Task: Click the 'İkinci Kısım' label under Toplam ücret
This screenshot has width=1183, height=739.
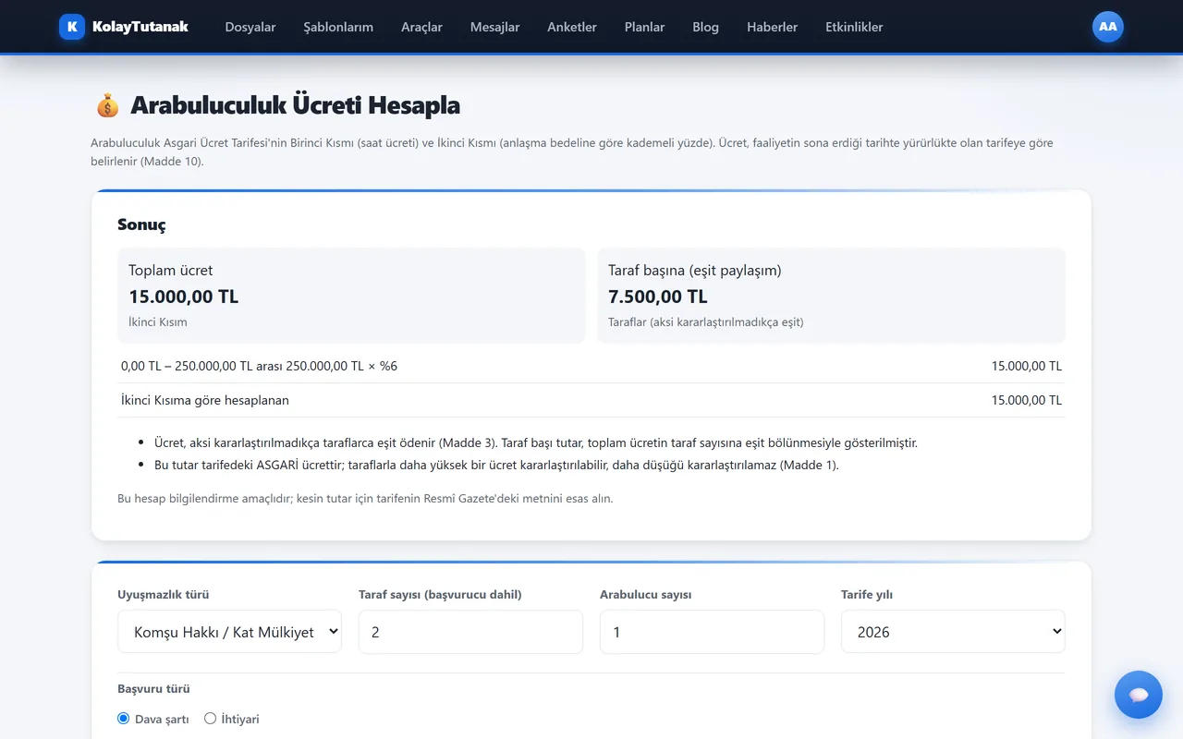Action: click(x=158, y=322)
